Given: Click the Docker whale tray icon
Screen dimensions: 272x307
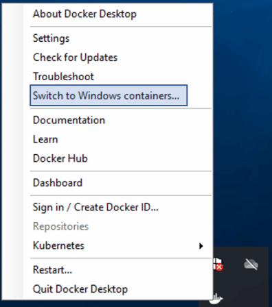Looking at the screenshot, I should tap(218, 299).
